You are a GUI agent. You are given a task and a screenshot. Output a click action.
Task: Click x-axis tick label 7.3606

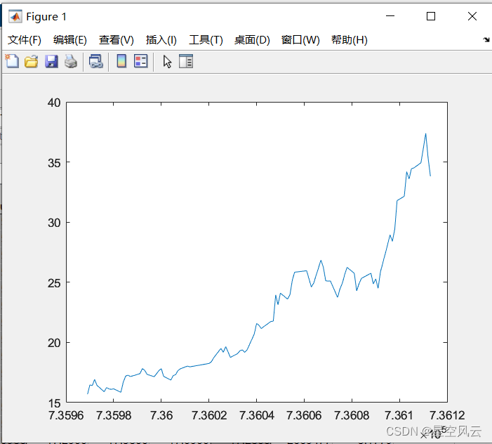[304, 415]
